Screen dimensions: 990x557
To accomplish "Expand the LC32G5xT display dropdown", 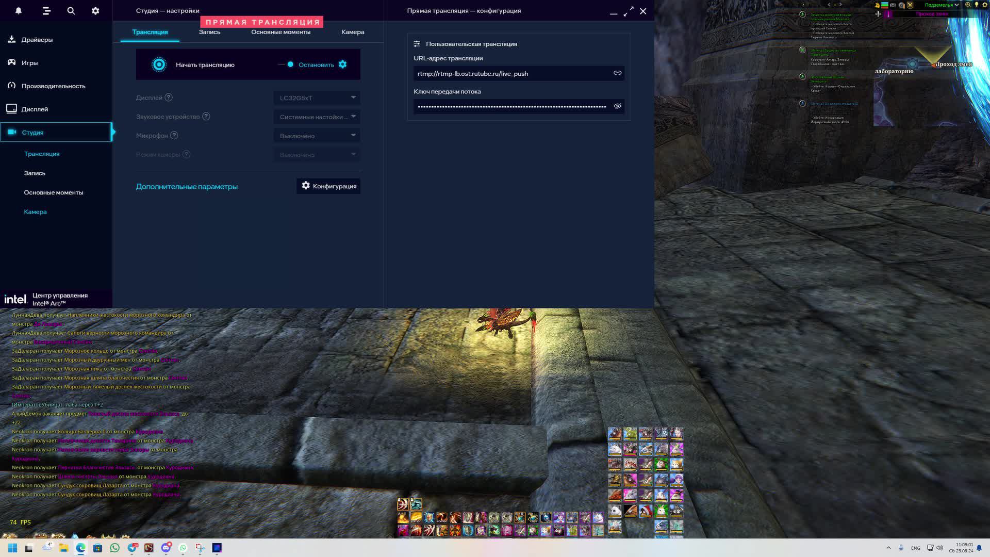I will point(317,98).
